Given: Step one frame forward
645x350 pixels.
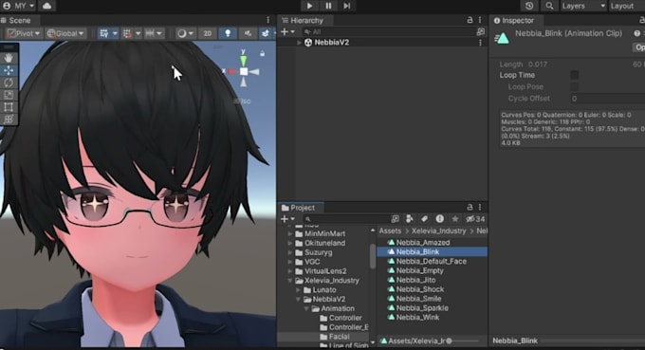Looking at the screenshot, I should point(347,6).
